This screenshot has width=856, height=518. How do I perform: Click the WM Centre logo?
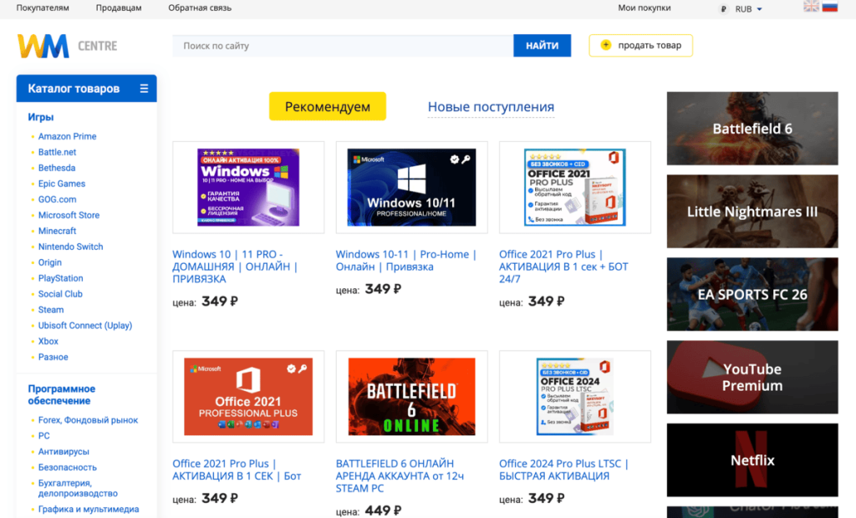point(67,46)
